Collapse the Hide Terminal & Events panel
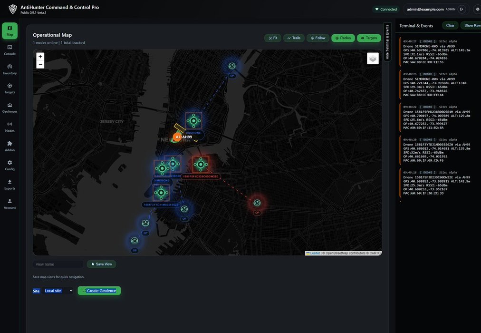The image size is (481, 333). (x=387, y=42)
